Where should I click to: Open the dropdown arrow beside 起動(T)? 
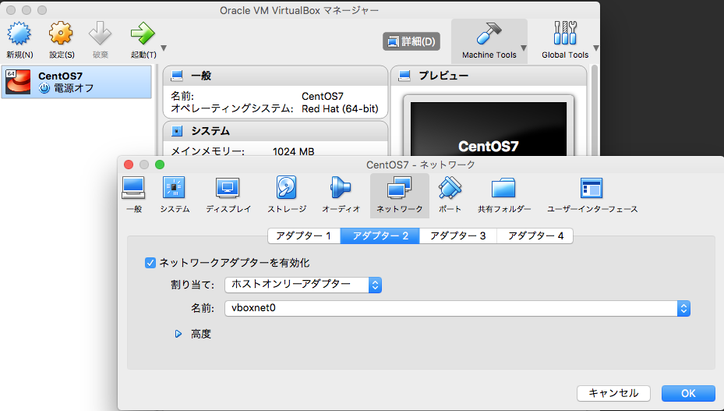pos(164,48)
